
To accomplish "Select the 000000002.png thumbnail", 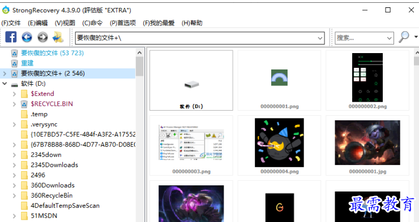I will (x=367, y=80).
